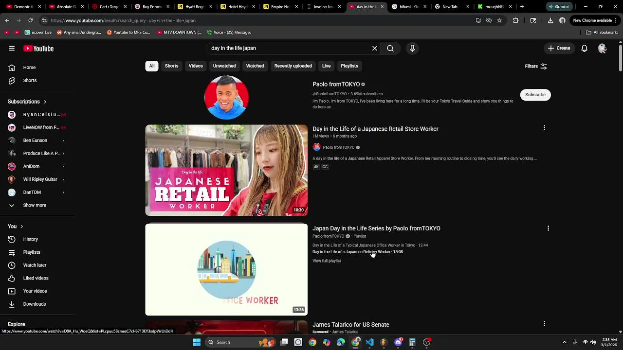Viewport: 623px width, 350px height.
Task: Open a new browser tab
Action: click(522, 7)
